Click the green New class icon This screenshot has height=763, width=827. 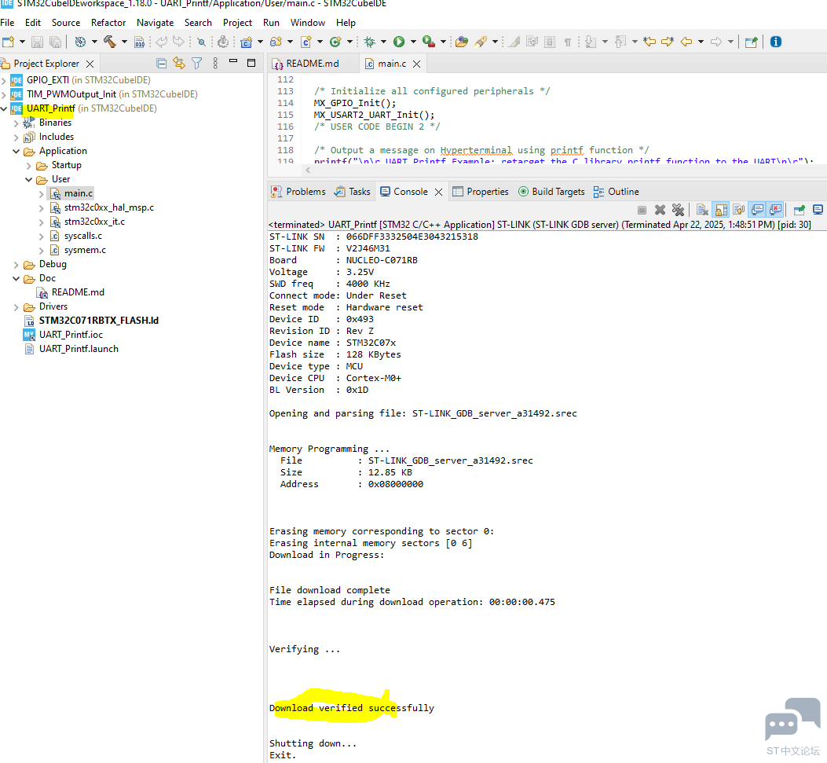335,42
